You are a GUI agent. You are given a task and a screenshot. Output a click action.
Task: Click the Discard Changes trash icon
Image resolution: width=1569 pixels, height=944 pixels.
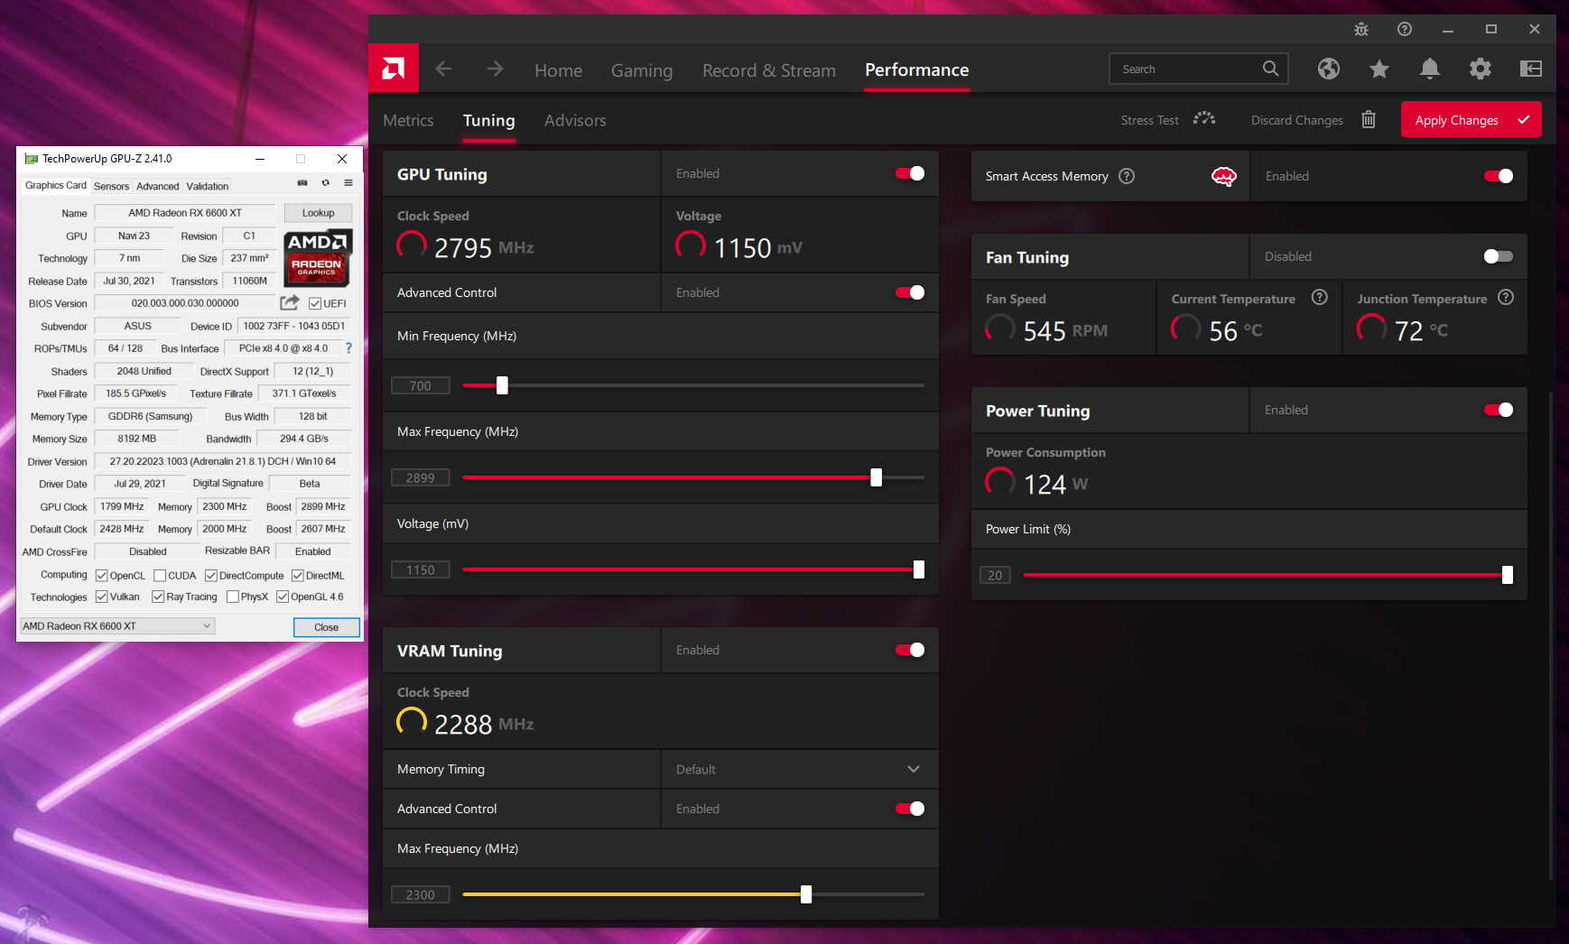click(x=1369, y=120)
